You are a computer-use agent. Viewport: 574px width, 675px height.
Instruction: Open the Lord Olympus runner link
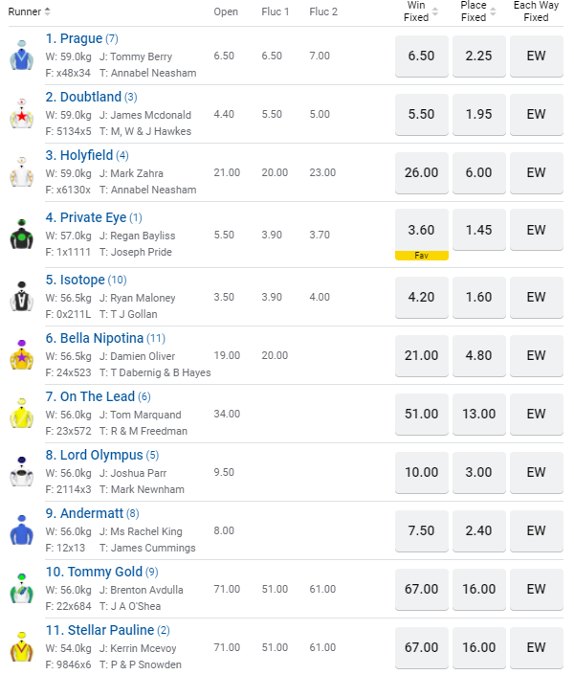coord(101,455)
